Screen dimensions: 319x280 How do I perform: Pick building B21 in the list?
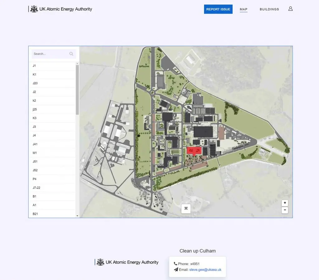tap(36, 214)
